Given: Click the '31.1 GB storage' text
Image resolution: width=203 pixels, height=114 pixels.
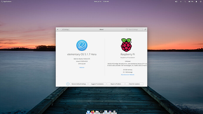Looking at the screenshot, I should 128,72.
